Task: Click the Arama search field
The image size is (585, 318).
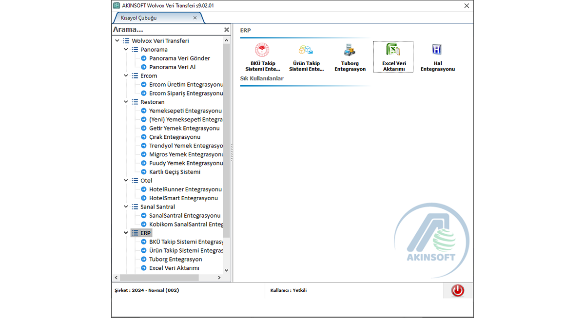Action: pyautogui.click(x=166, y=30)
